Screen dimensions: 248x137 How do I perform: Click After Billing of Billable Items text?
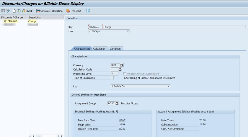point(149,78)
